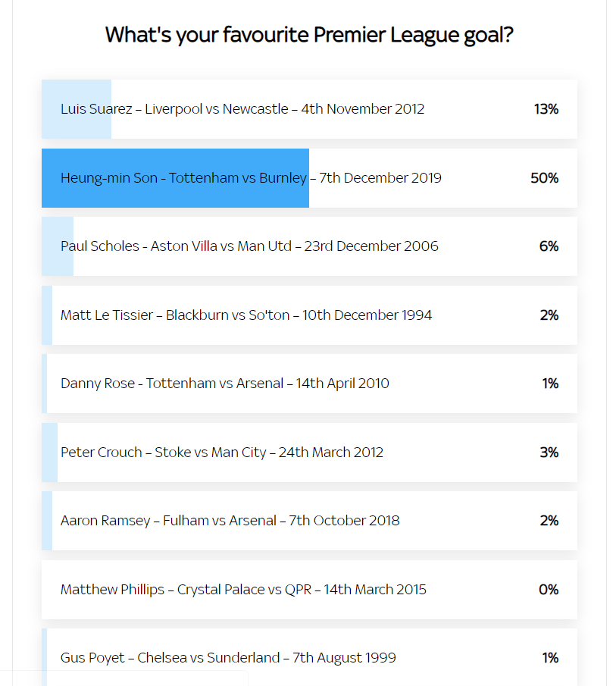Click the dark blue Son progress bar

(175, 178)
